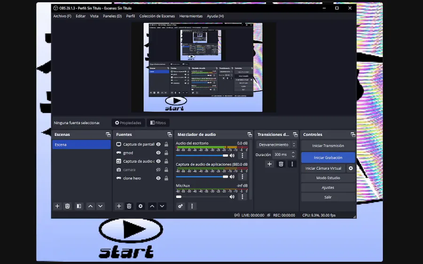Open Desvanecimiento transition dropdown

point(276,144)
